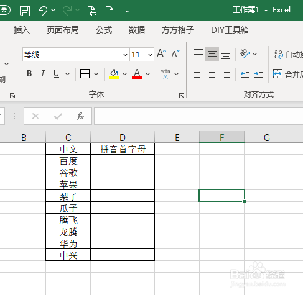Screen dimensions: 303x295
Task: Expand the Borders options dropdown arrow
Action: tap(96, 74)
